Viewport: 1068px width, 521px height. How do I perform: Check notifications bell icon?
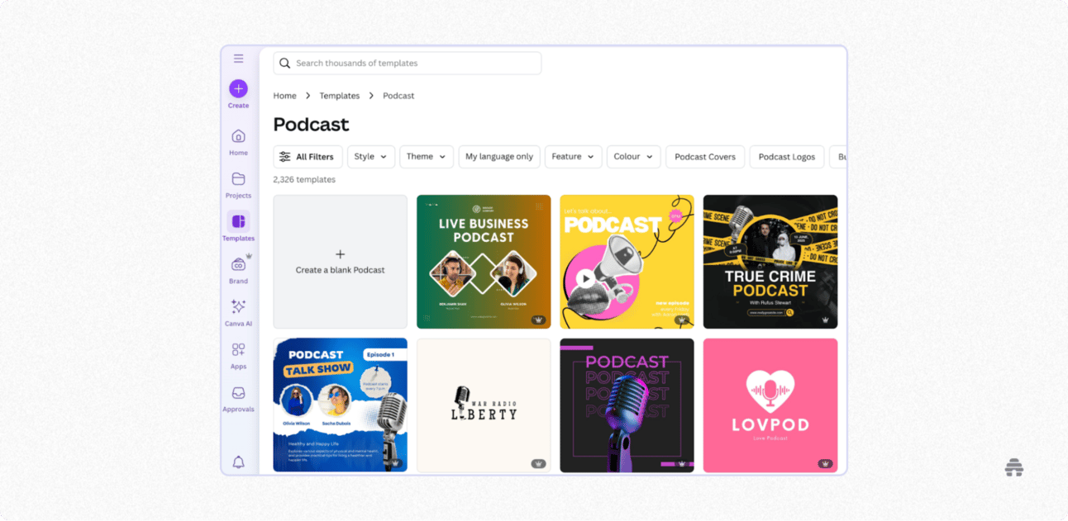point(238,462)
